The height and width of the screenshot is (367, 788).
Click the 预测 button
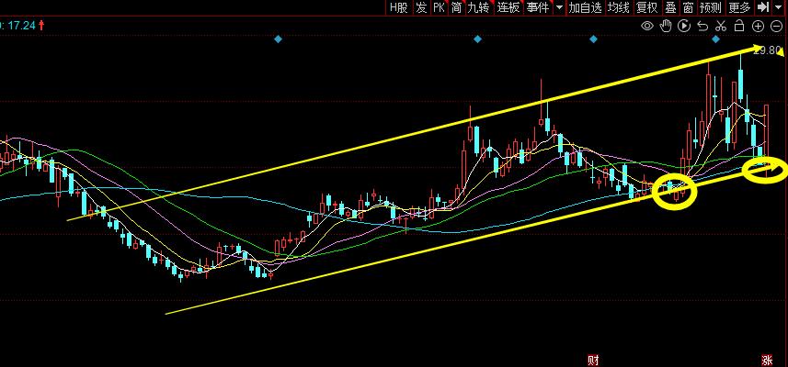pos(710,7)
